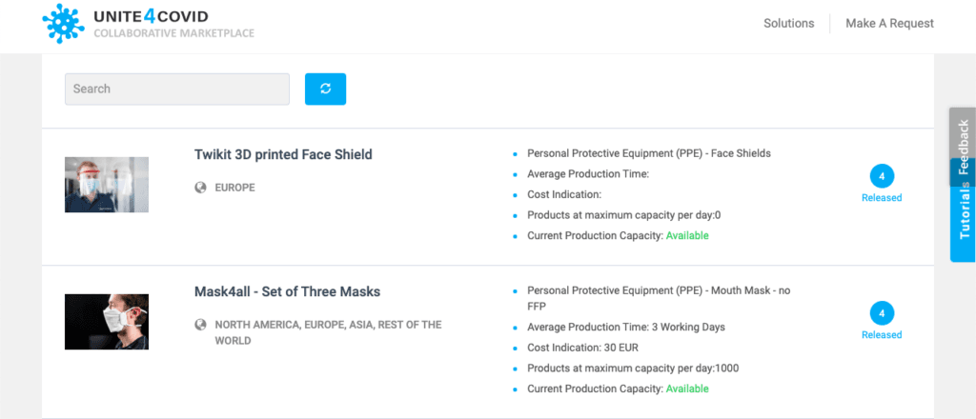Open Twikit 3D printed Face Shield listing
Image resolution: width=976 pixels, height=419 pixels.
point(283,154)
